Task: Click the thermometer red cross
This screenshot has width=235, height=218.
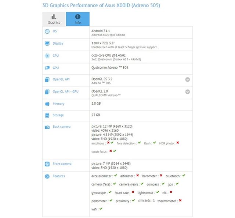Action: [x=180, y=200]
